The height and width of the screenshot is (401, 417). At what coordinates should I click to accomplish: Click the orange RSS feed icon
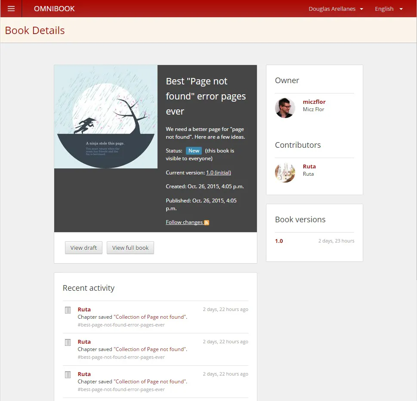point(207,222)
